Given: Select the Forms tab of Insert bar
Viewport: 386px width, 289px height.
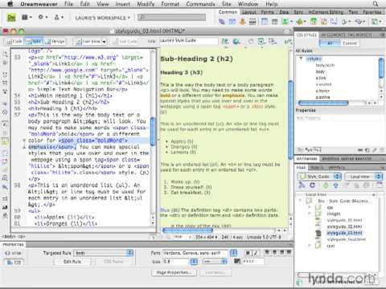Looking at the screenshot, I should 268,12.
